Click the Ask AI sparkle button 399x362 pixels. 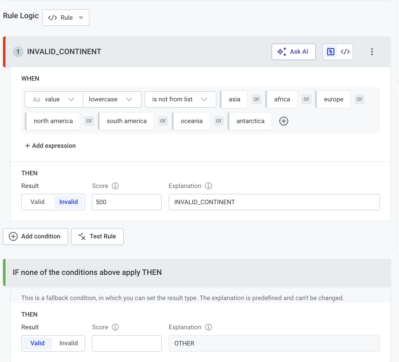coord(293,52)
